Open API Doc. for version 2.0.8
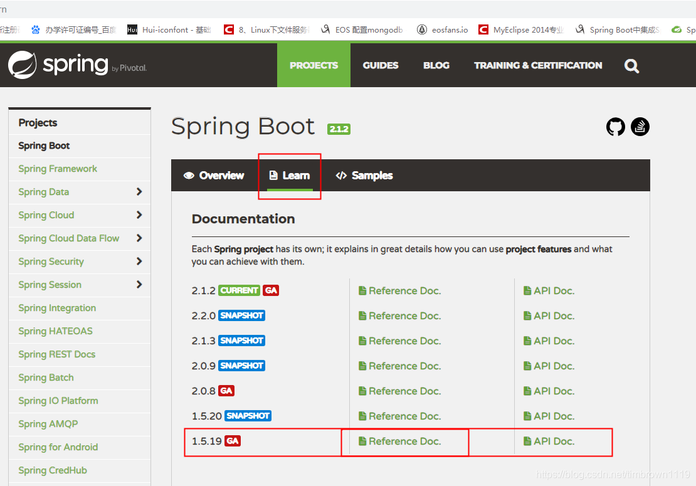The height and width of the screenshot is (486, 696). coord(549,391)
